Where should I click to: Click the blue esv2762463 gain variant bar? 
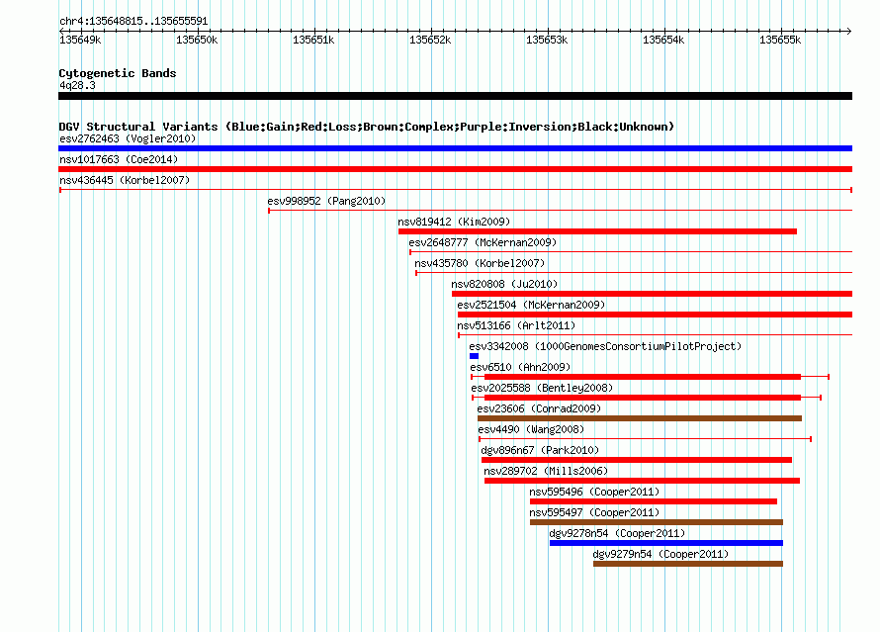[x=455, y=148]
